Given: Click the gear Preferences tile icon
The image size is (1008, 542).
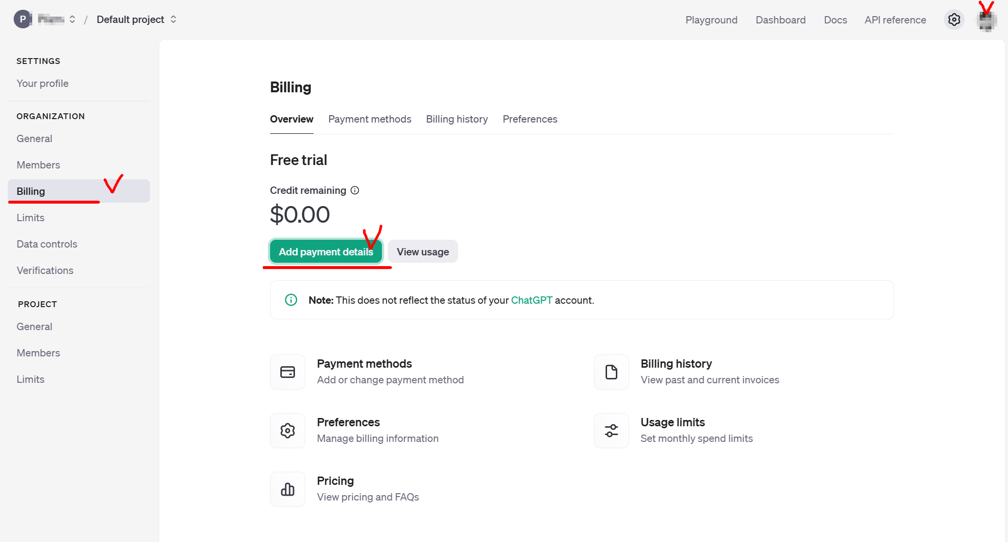Looking at the screenshot, I should [288, 431].
